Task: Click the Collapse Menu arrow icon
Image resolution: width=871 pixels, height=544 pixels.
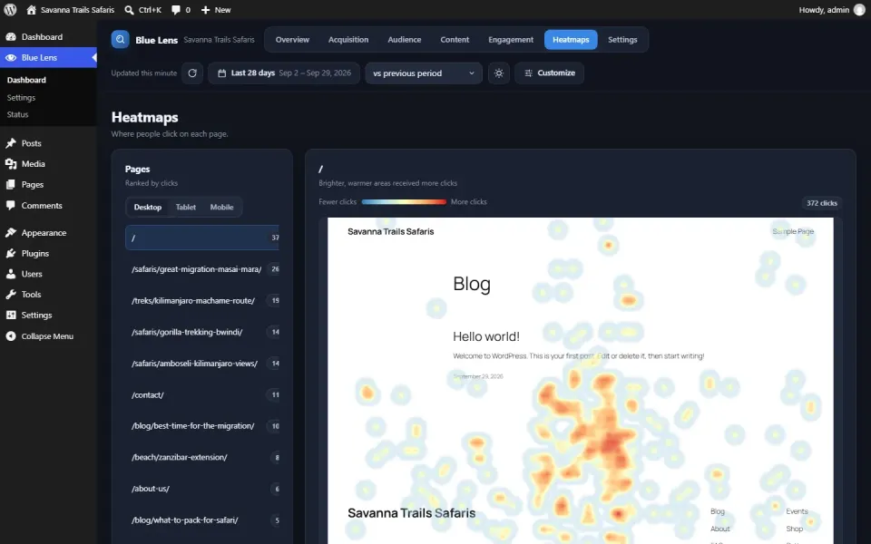Action: click(x=11, y=335)
